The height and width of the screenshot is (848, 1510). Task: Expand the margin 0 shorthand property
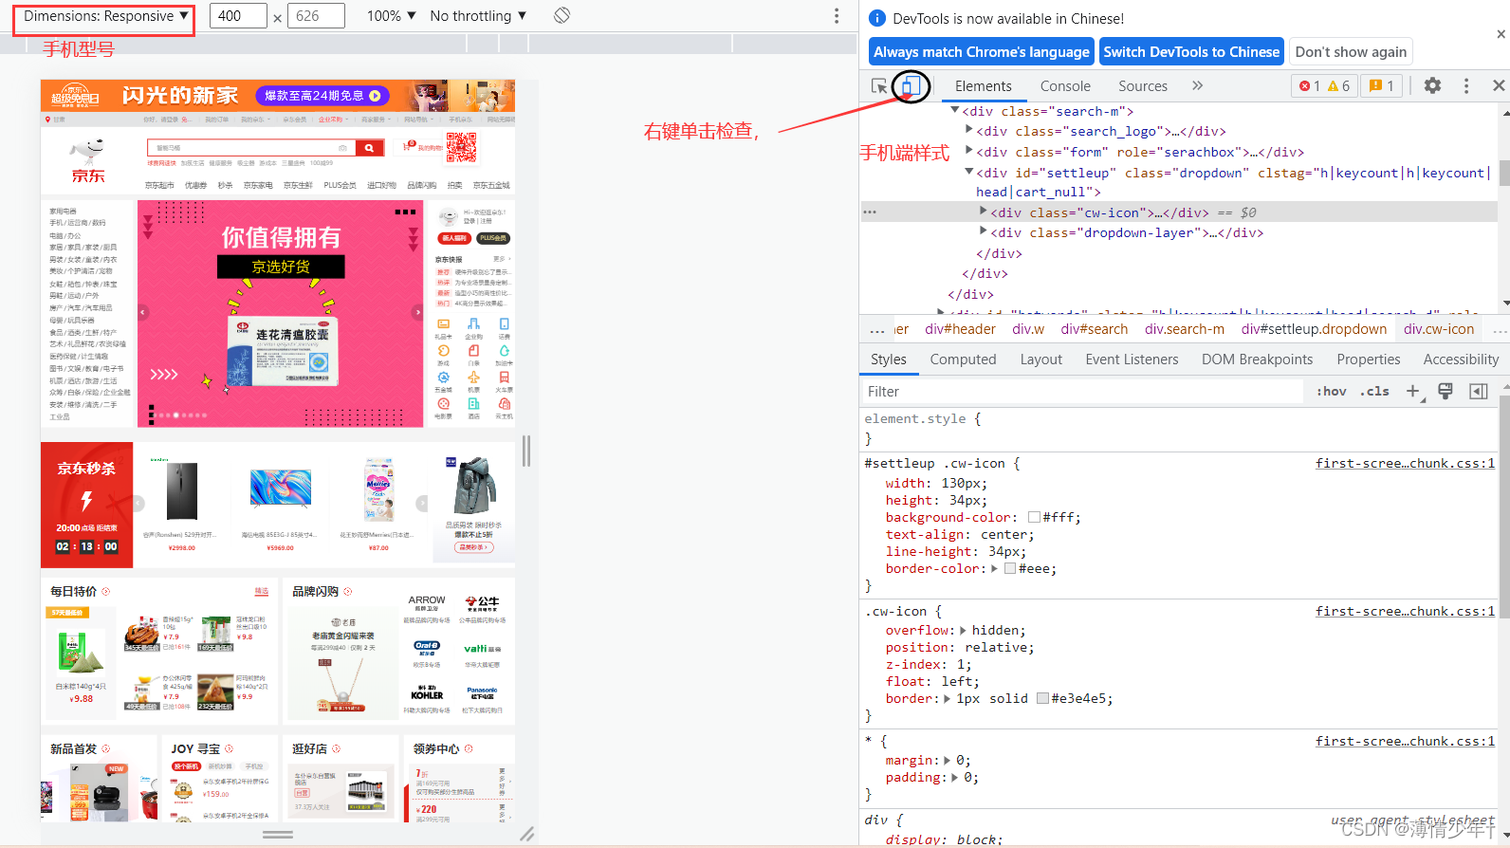[x=948, y=760]
